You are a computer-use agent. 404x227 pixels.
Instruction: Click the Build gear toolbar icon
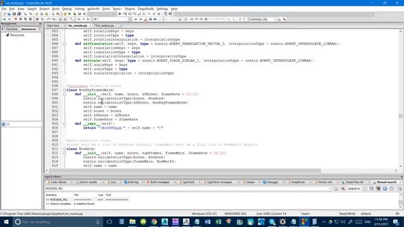click(x=64, y=14)
